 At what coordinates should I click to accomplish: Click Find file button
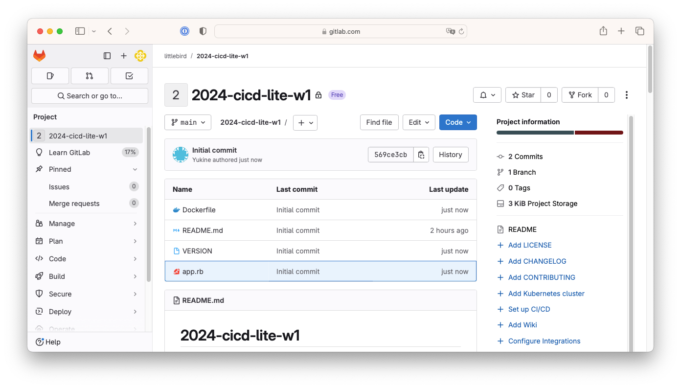coord(379,122)
